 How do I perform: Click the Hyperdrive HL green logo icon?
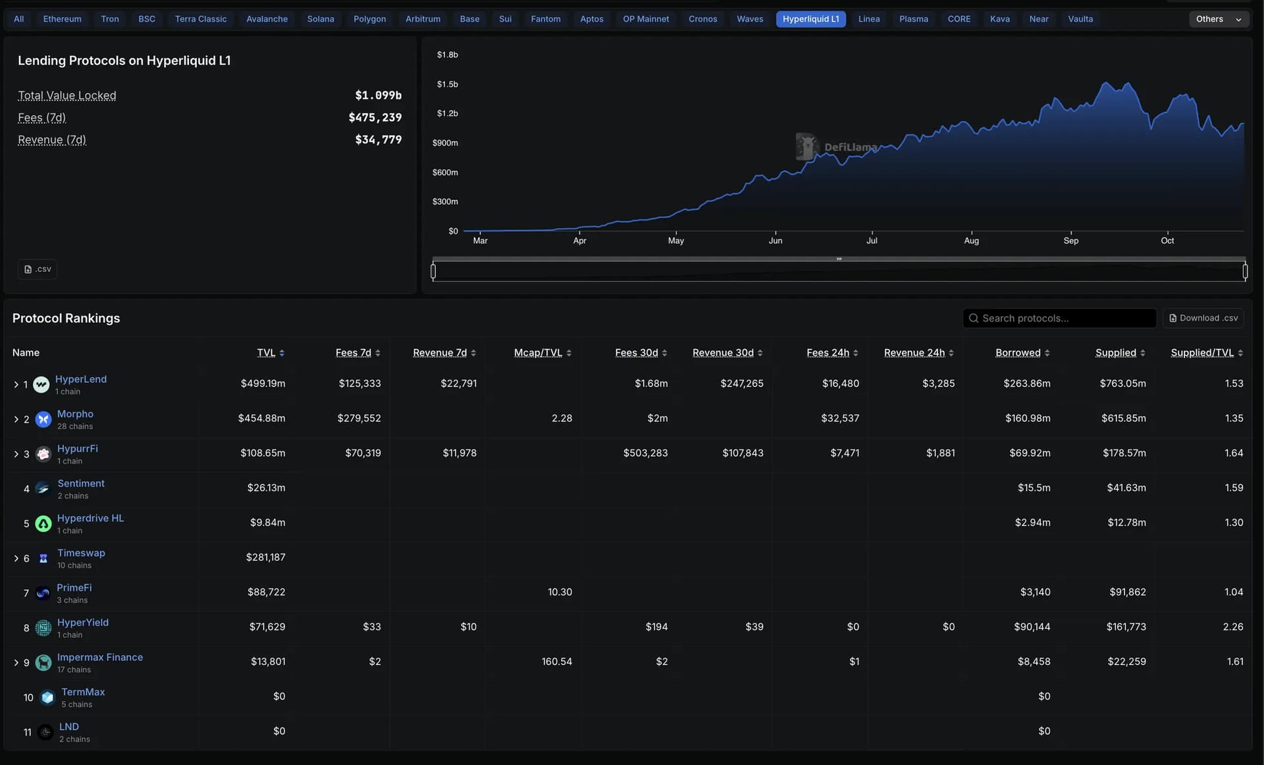coord(43,524)
